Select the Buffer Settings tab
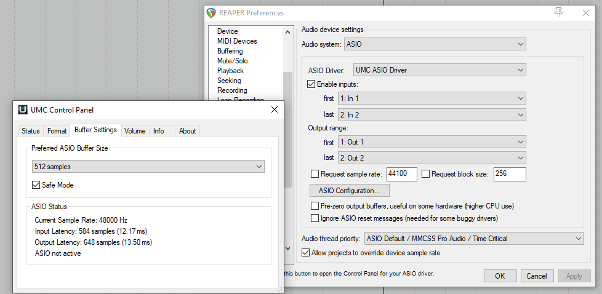The height and width of the screenshot is (294, 602). pyautogui.click(x=95, y=130)
